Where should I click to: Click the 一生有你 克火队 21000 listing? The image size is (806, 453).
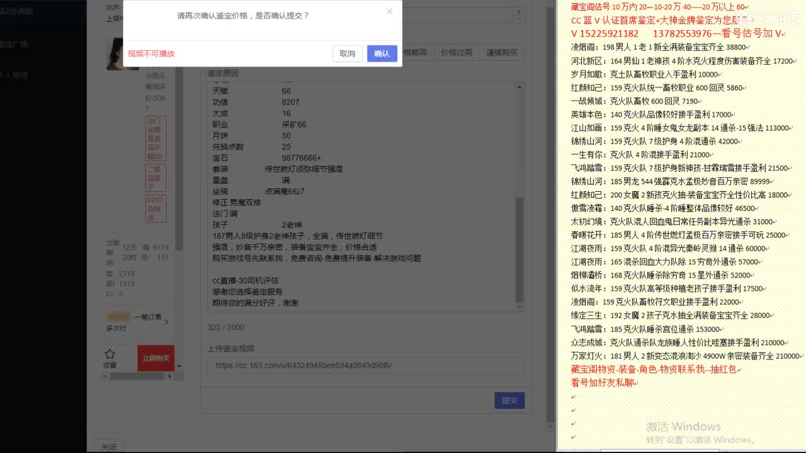coord(641,155)
